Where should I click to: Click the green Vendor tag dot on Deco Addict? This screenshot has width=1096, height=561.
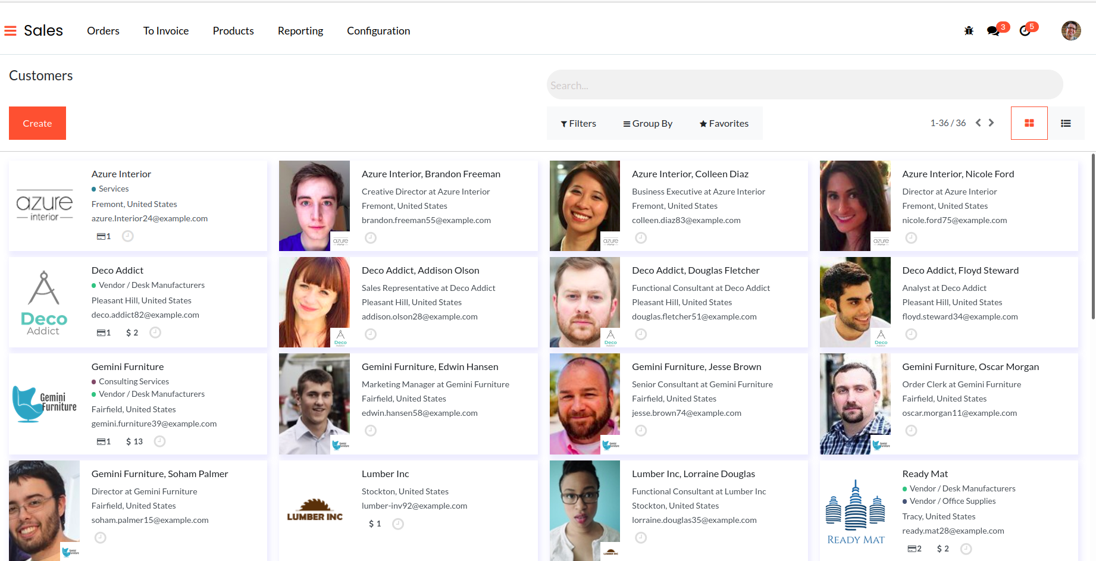click(94, 286)
